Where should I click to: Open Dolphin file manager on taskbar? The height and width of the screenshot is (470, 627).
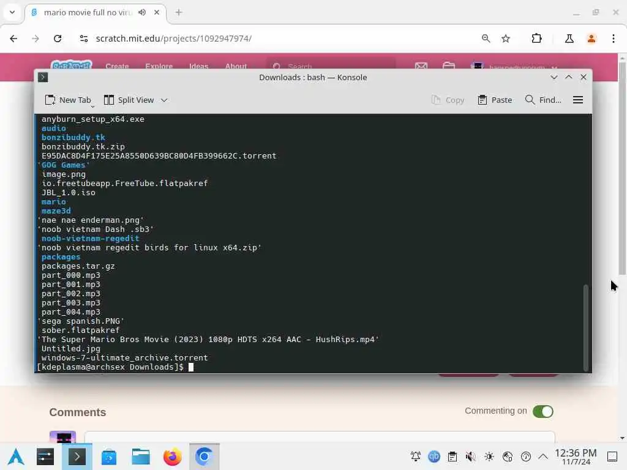click(x=141, y=457)
